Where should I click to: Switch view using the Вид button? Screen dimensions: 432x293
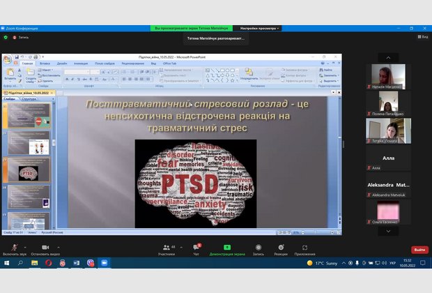point(422,37)
